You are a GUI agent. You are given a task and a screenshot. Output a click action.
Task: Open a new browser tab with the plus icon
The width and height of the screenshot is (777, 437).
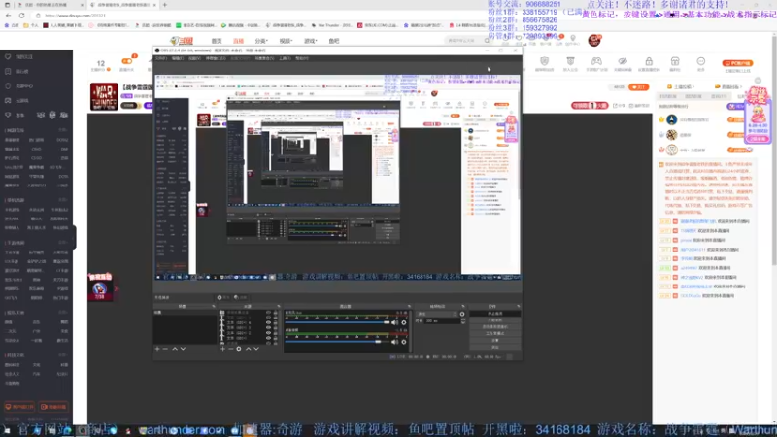164,5
